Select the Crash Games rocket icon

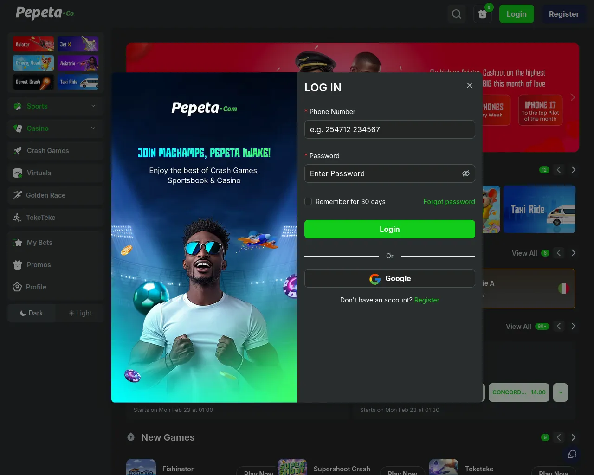pos(17,150)
